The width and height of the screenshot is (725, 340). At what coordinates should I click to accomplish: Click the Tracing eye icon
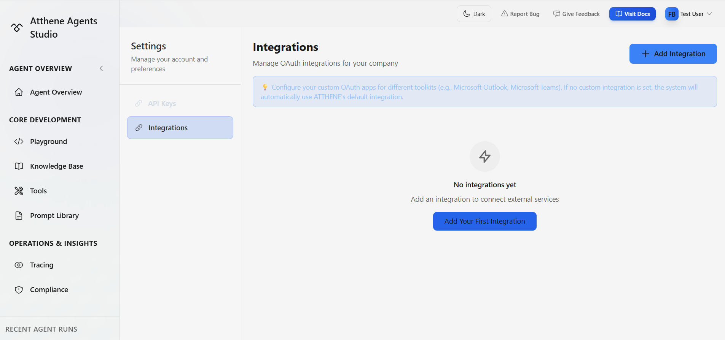click(19, 265)
